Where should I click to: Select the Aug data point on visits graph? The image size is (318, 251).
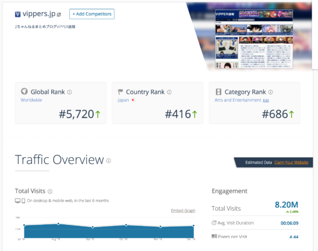(x=58, y=224)
